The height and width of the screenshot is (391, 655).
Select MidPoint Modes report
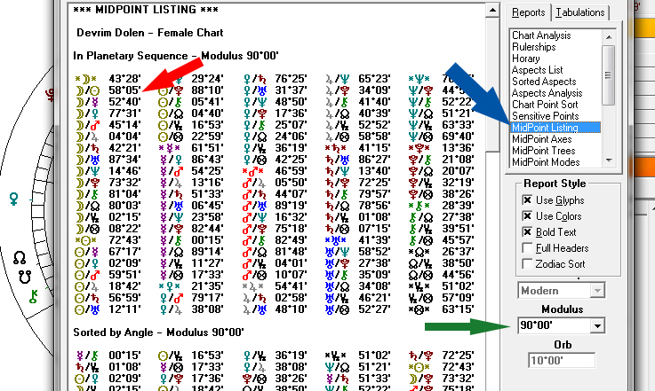(546, 162)
